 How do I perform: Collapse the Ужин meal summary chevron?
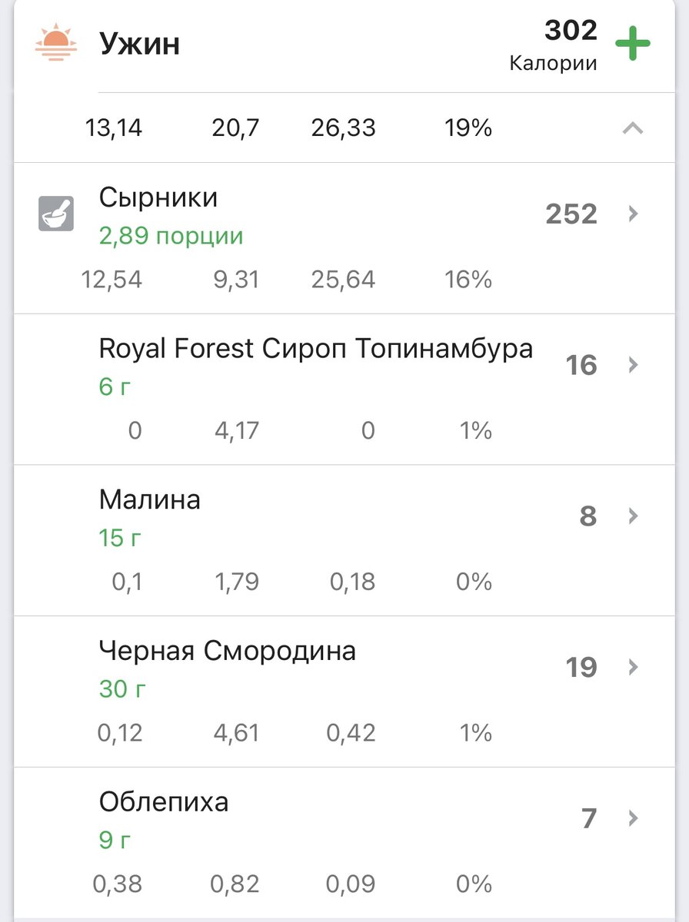click(633, 128)
